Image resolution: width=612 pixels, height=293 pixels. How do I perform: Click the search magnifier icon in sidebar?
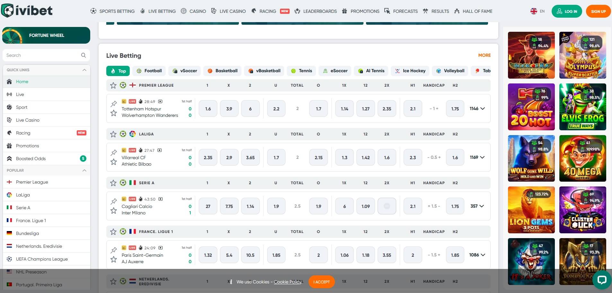83,55
